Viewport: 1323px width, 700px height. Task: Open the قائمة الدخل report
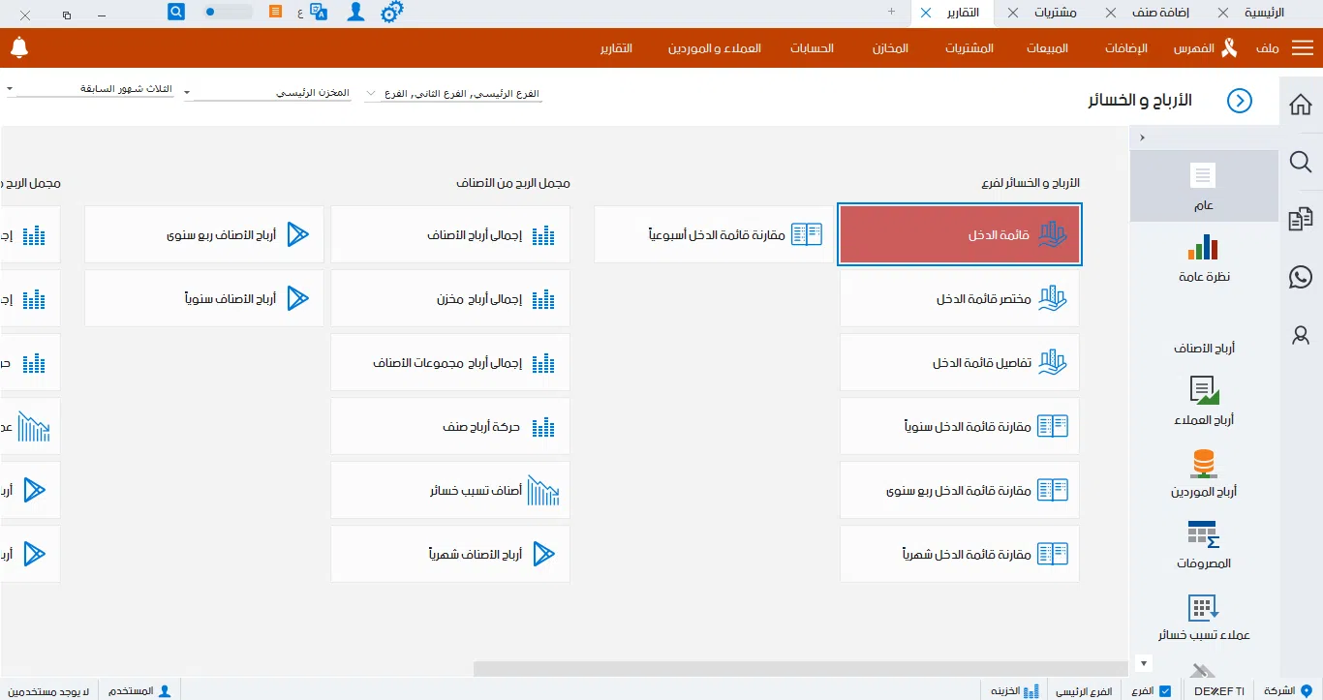click(959, 233)
